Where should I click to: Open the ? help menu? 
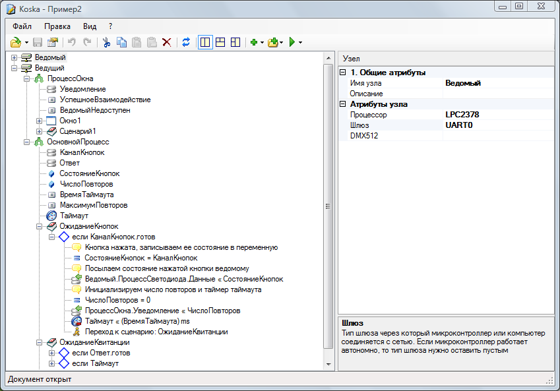pos(110,26)
